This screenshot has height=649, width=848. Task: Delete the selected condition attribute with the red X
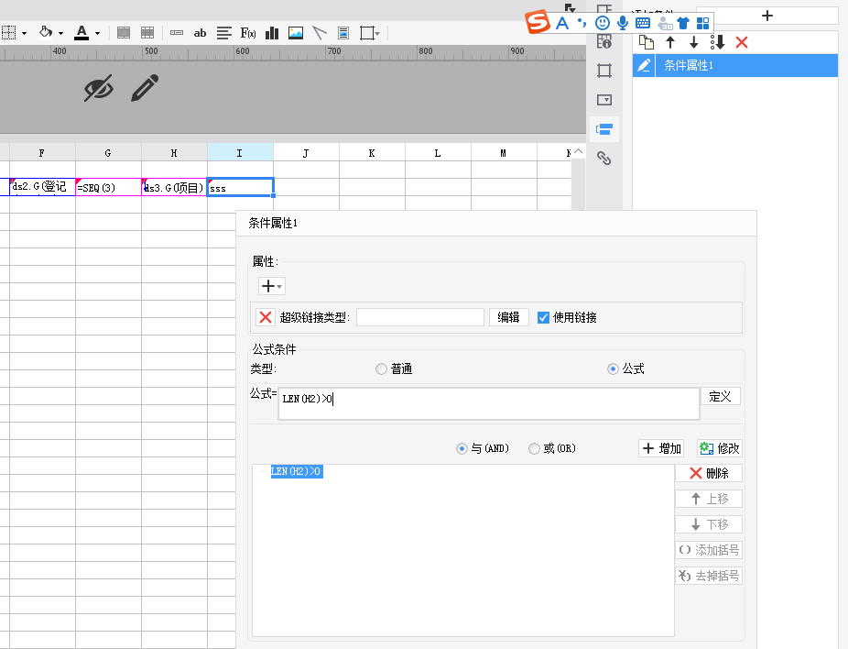tap(742, 42)
